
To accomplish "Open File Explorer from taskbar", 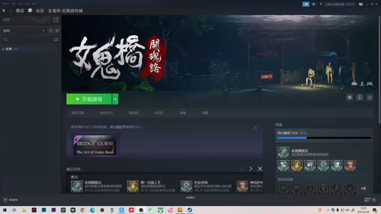I will (24, 210).
